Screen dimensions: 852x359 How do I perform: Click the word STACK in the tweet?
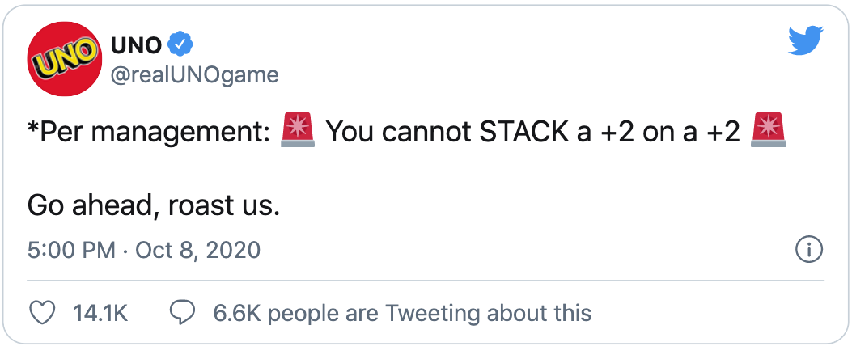524,132
